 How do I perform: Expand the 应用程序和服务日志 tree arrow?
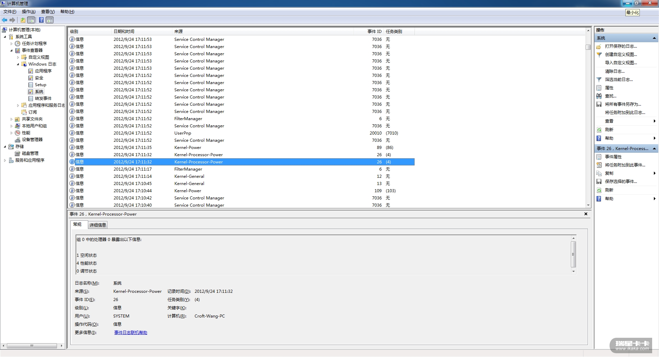(x=18, y=105)
